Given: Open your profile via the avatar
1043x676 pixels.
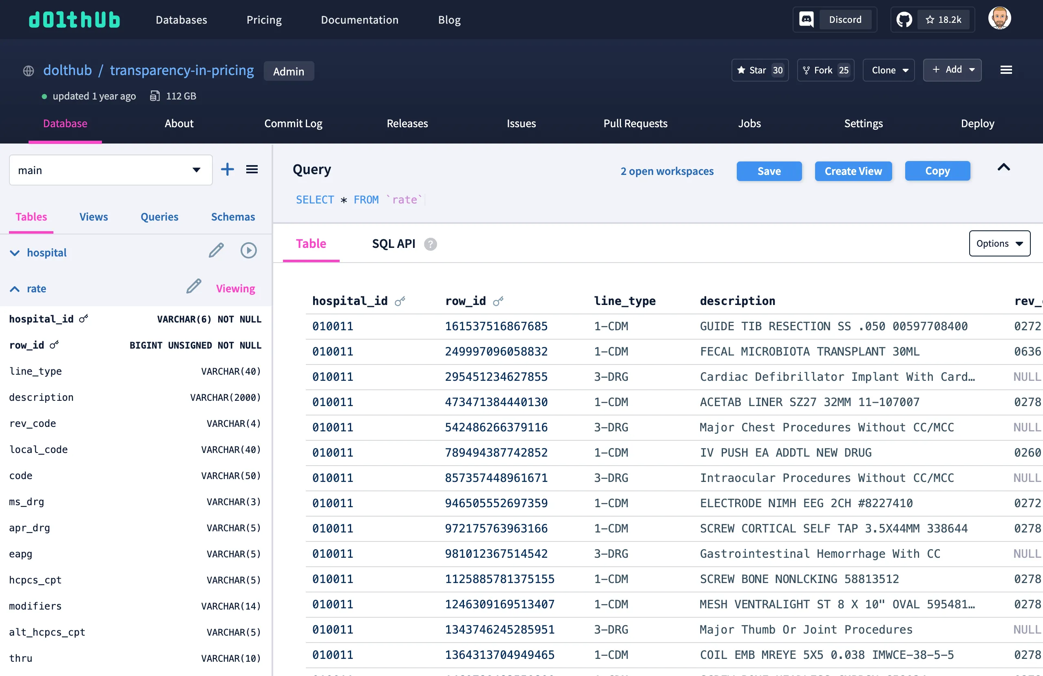Looking at the screenshot, I should 999,18.
